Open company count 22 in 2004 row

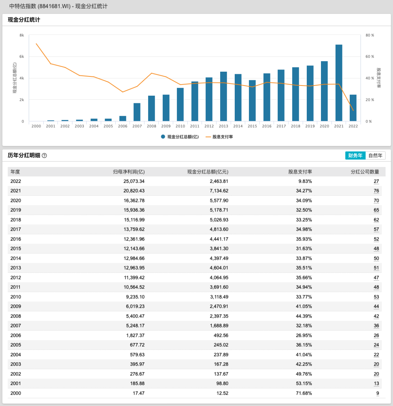(x=376, y=354)
